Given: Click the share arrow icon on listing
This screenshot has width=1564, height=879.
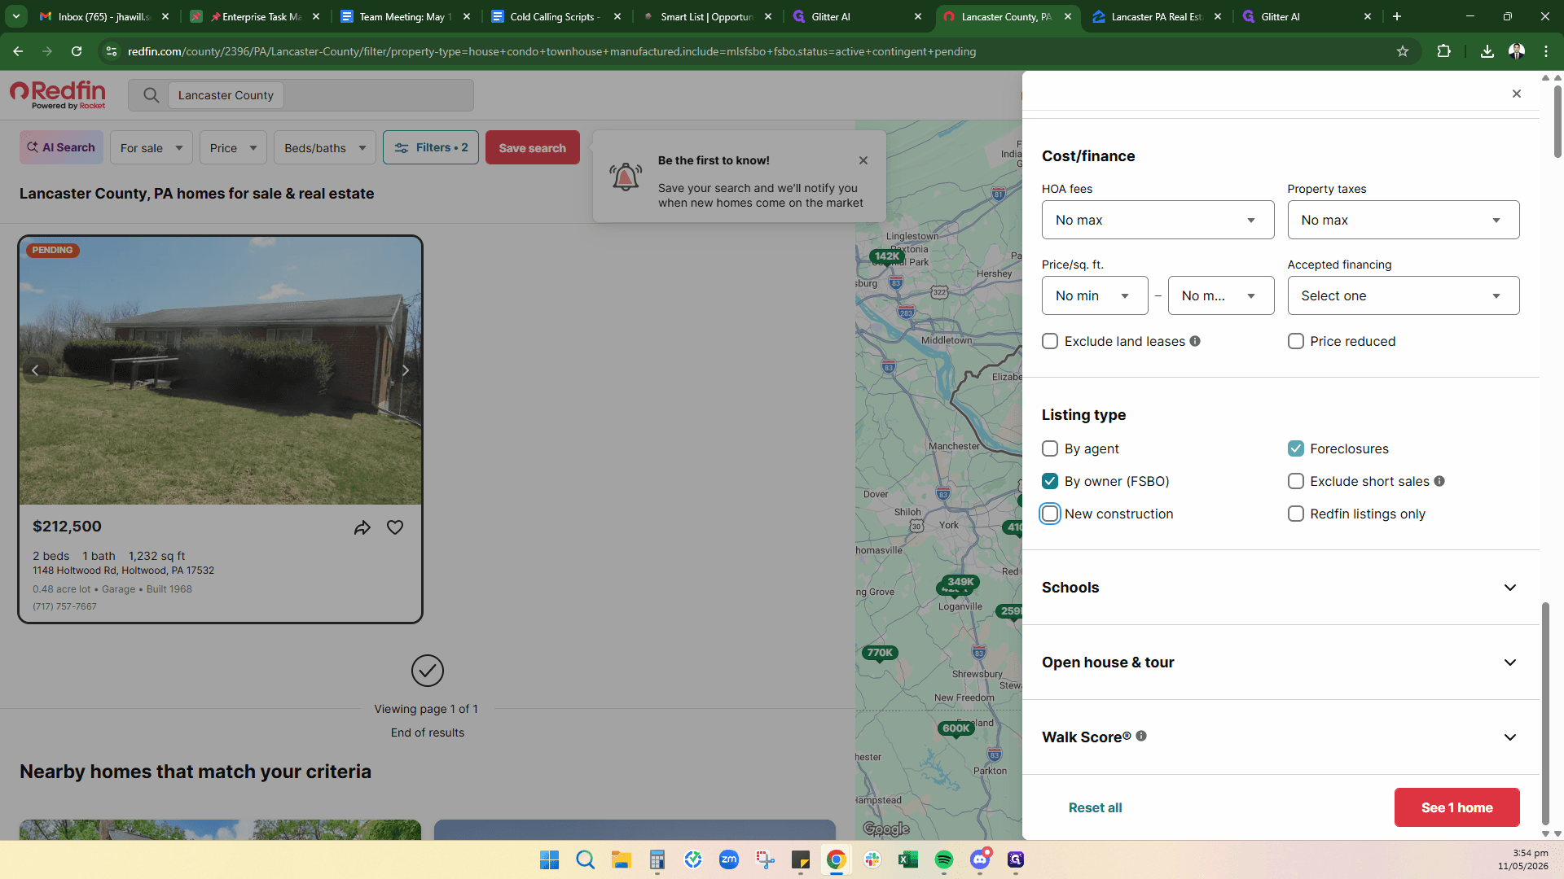Looking at the screenshot, I should point(362,527).
